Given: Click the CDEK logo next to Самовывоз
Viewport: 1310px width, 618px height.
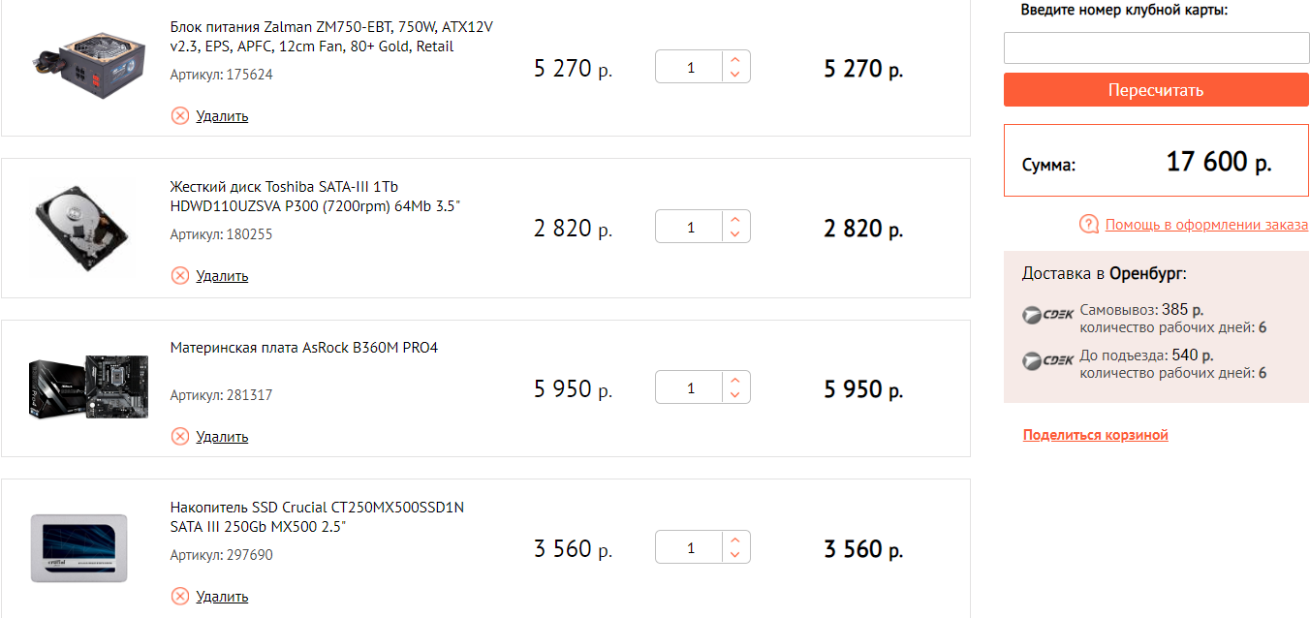Looking at the screenshot, I should coord(1048,315).
